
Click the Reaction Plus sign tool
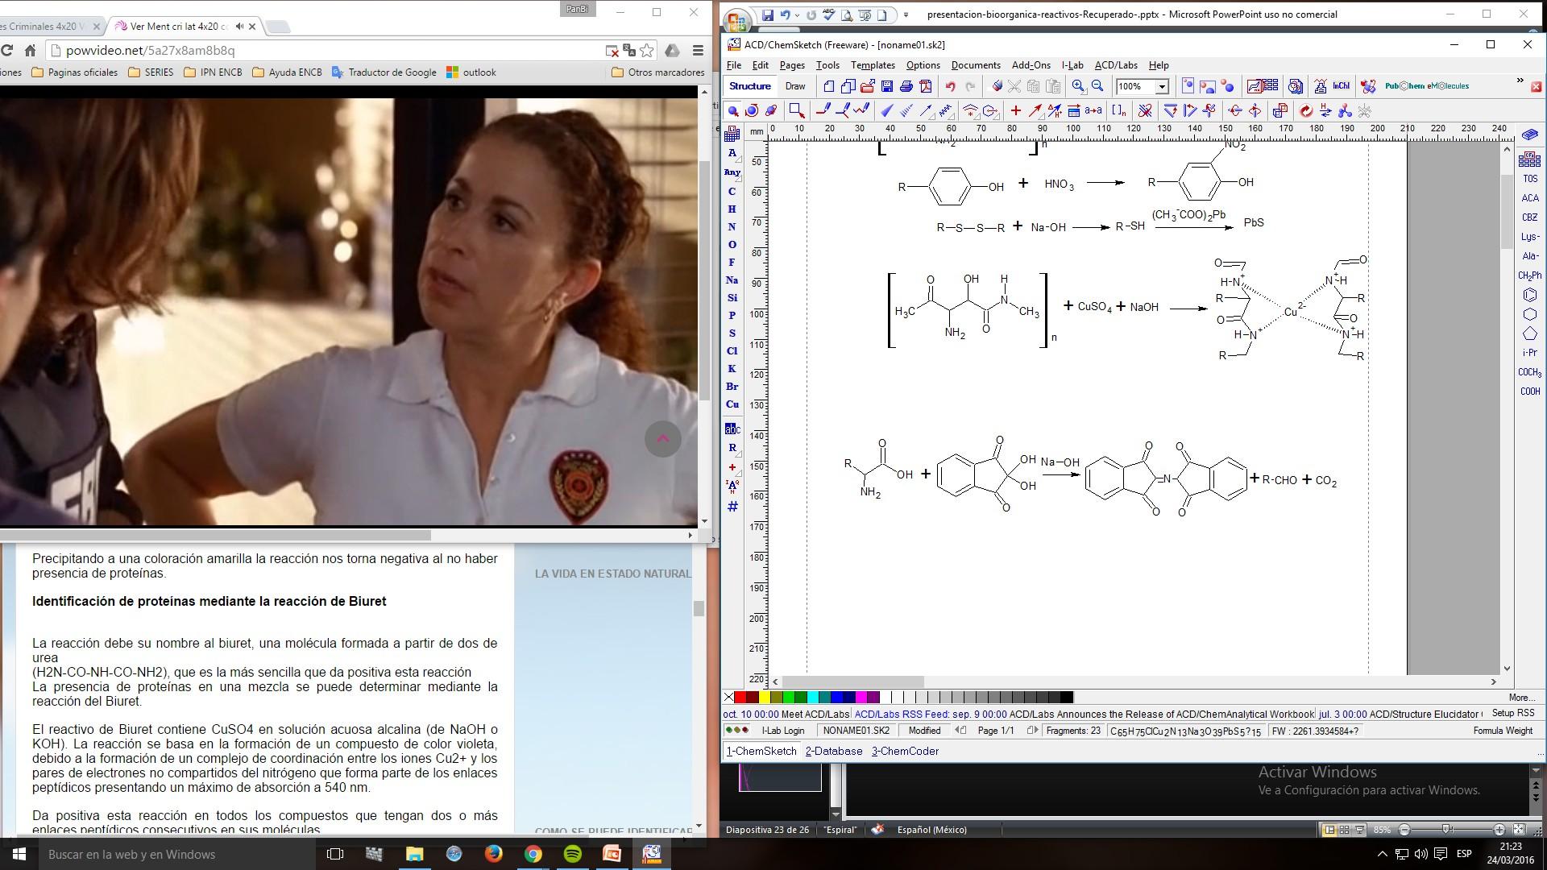pyautogui.click(x=1015, y=111)
